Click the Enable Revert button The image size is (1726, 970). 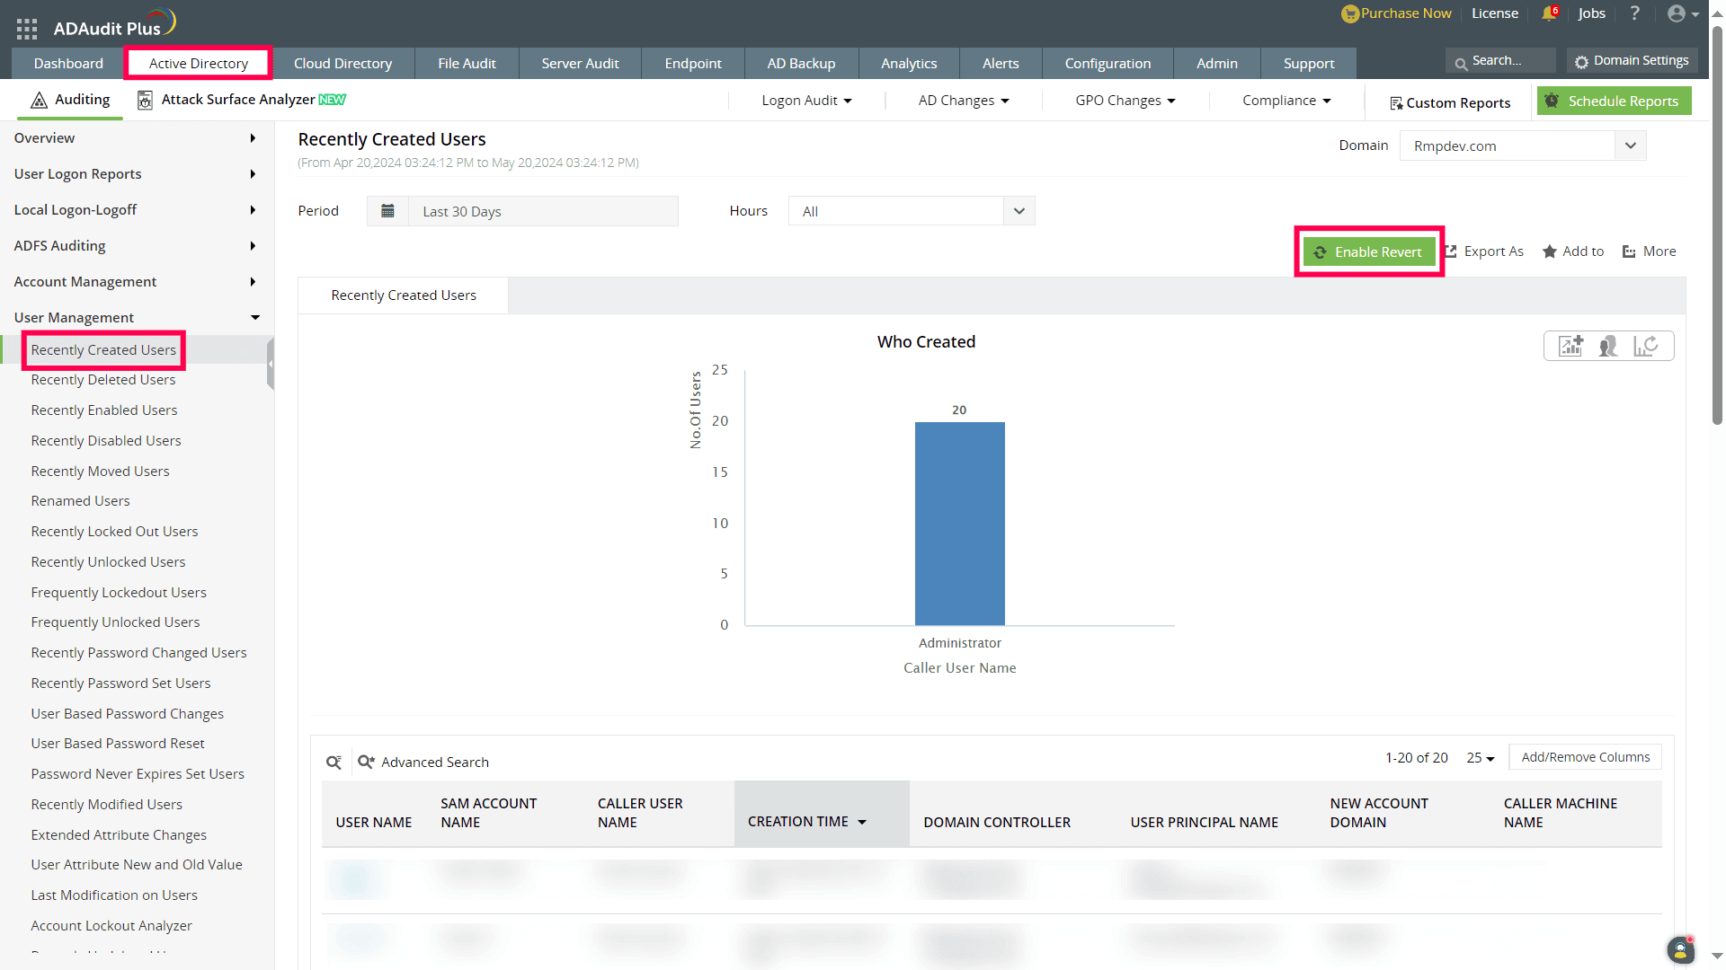click(1369, 251)
